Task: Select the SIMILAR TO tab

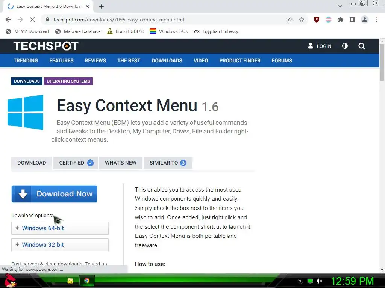Action: click(x=168, y=163)
